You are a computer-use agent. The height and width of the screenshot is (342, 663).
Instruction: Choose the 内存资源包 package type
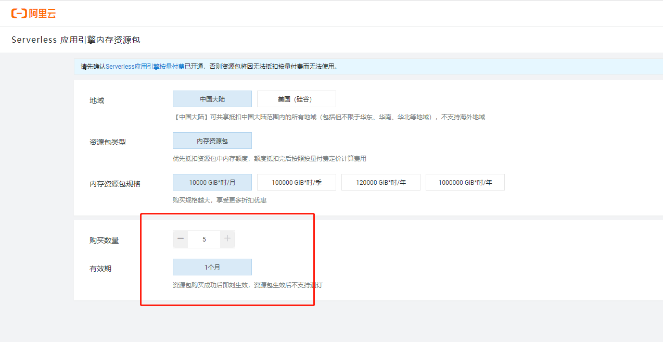point(212,141)
